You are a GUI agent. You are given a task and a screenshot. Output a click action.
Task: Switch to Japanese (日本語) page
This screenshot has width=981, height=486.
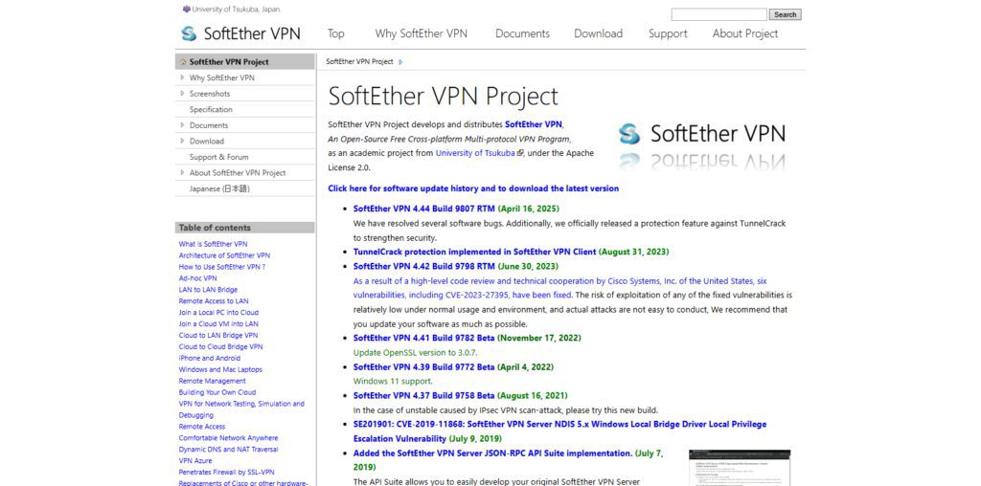pyautogui.click(x=219, y=188)
